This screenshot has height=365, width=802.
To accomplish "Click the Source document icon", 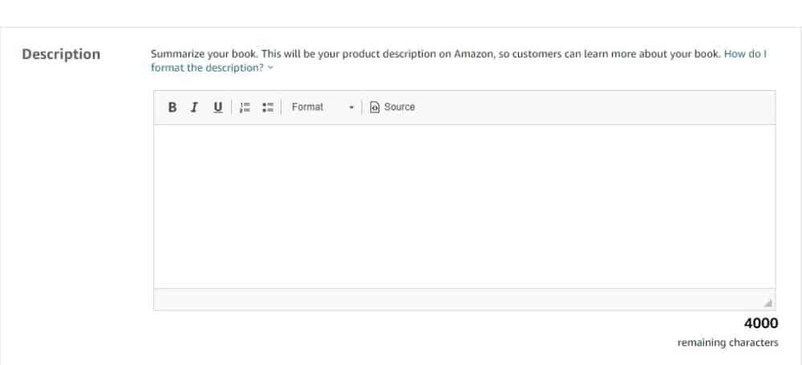I will [375, 107].
